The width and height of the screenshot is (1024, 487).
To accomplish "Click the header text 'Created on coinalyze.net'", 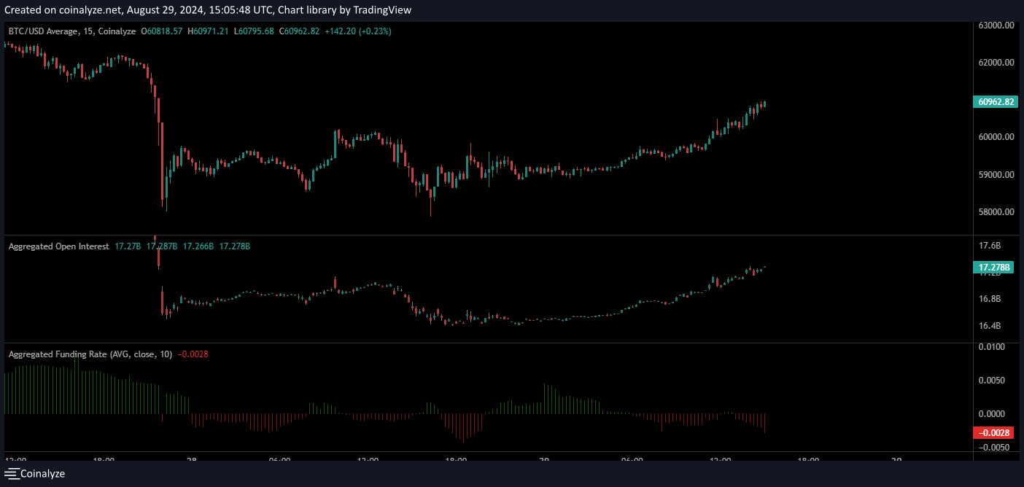I will [61, 10].
